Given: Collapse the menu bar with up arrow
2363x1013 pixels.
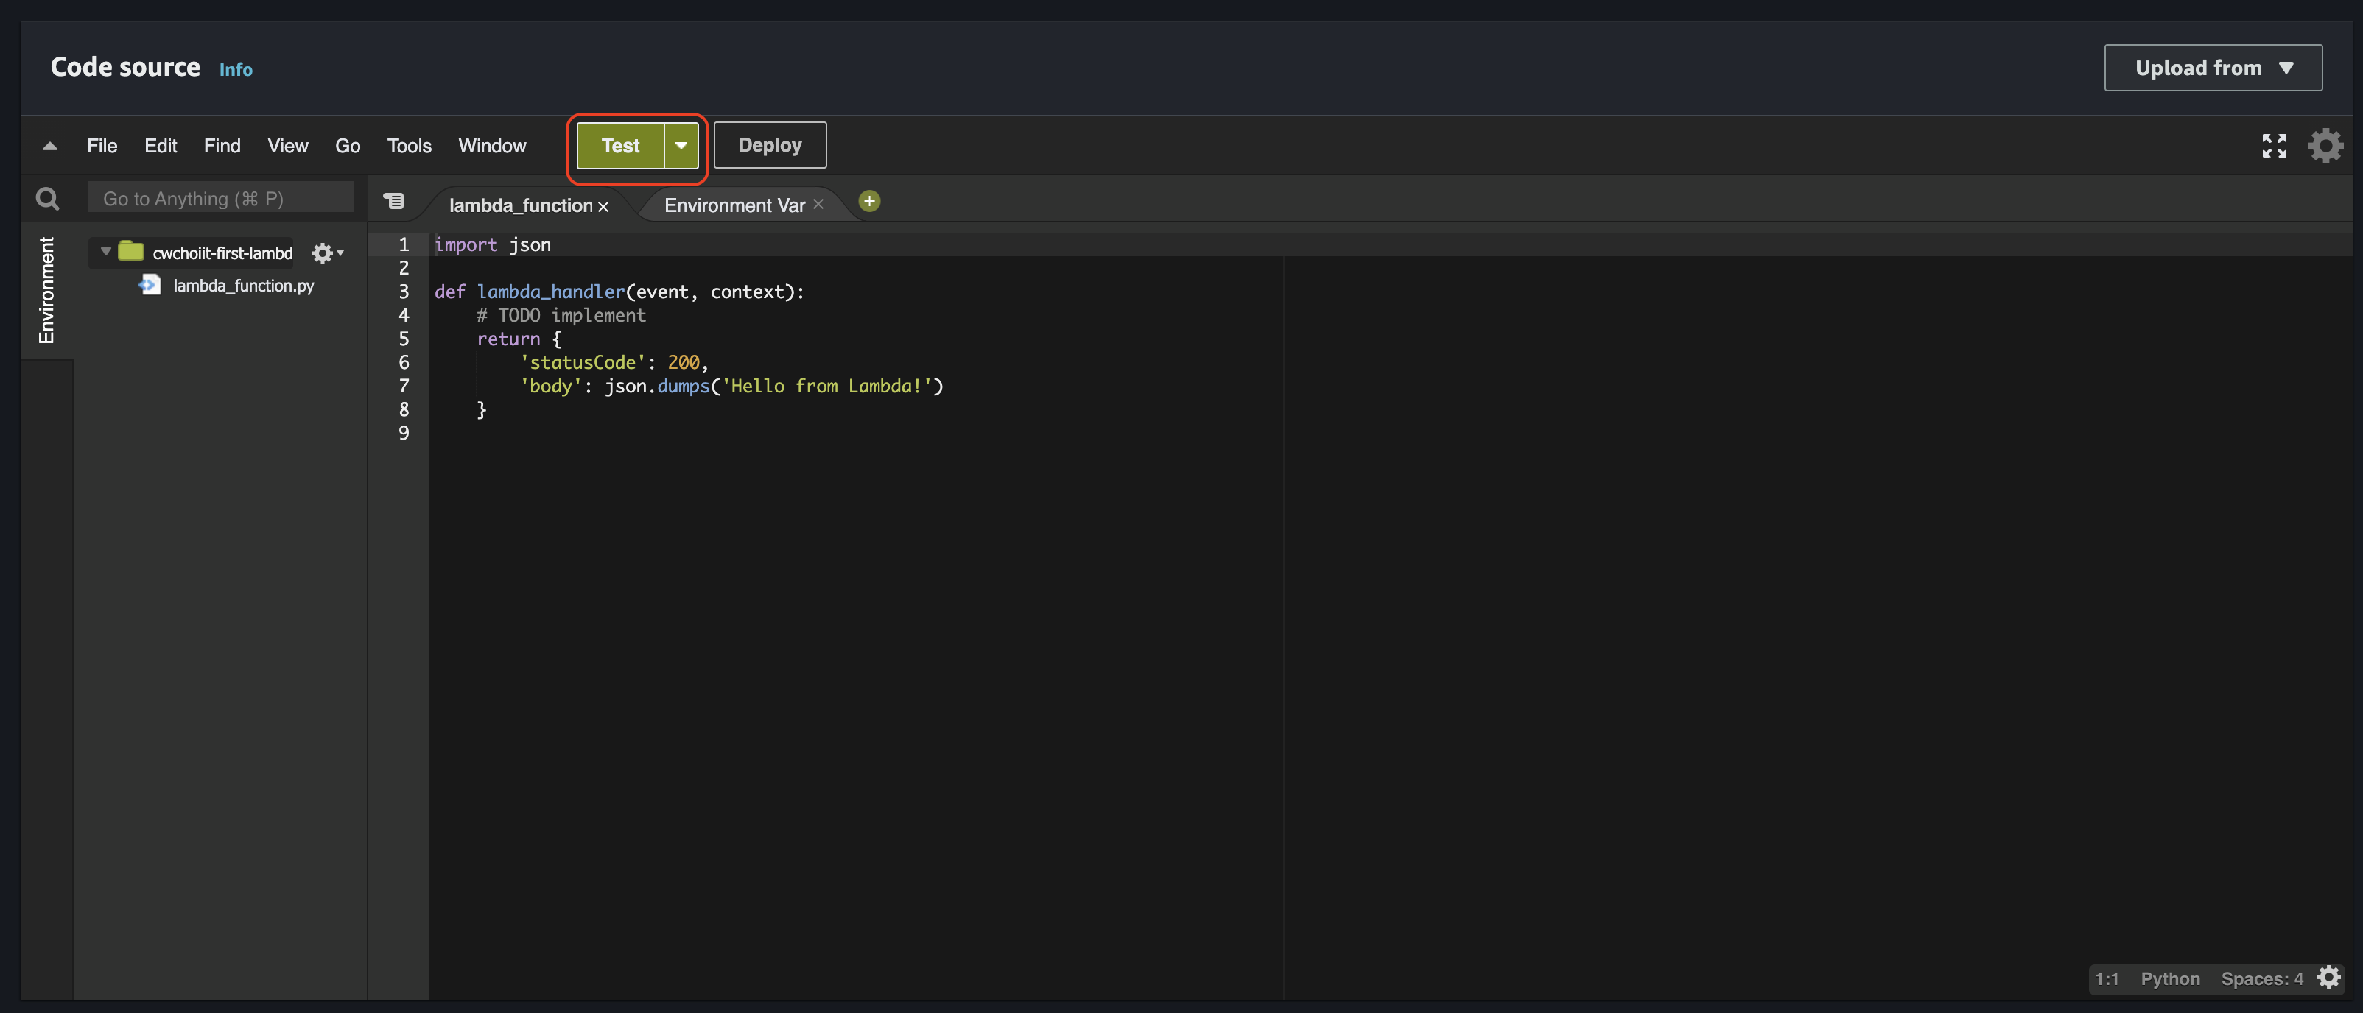Looking at the screenshot, I should click(49, 146).
